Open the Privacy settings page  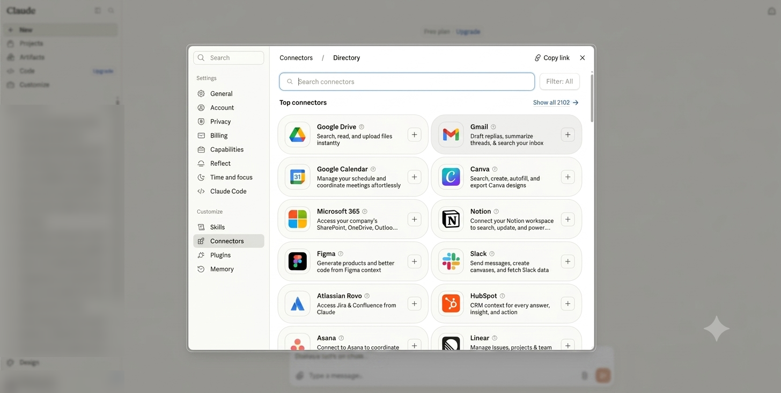tap(229, 121)
